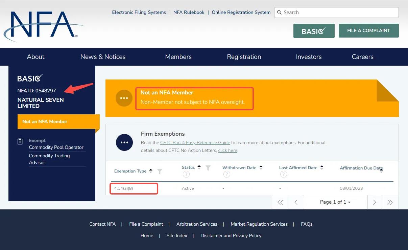Viewport: 408px width, 250px height.
Task: Click the Status help question mark
Action: 186,175
